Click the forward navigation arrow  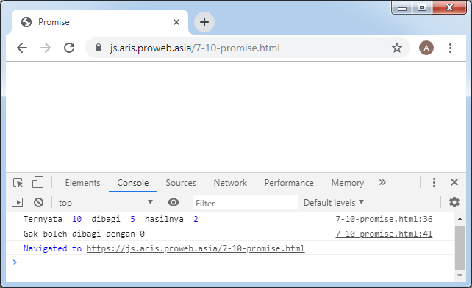[x=46, y=48]
